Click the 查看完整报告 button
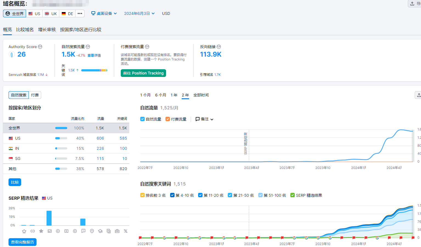The height and width of the screenshot is (247, 421). pos(23,242)
